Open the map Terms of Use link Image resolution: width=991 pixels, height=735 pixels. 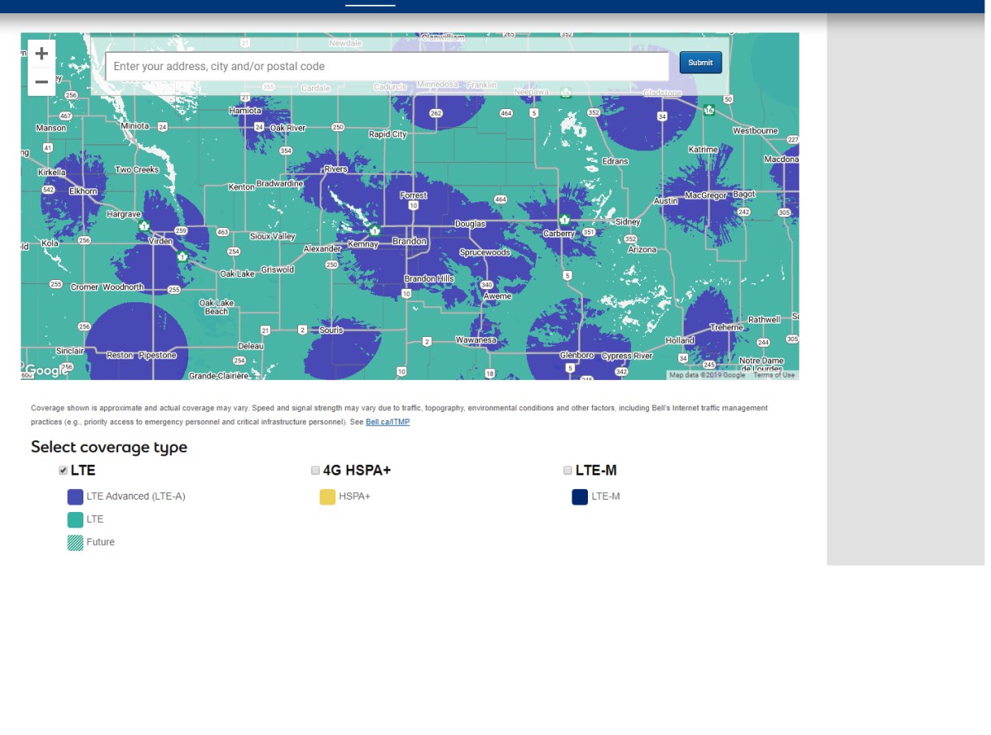(774, 375)
